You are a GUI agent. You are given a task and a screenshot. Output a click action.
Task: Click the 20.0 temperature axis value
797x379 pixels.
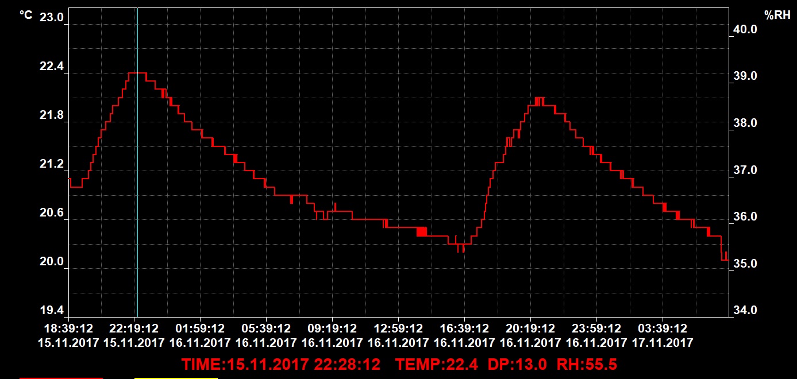[x=51, y=262]
